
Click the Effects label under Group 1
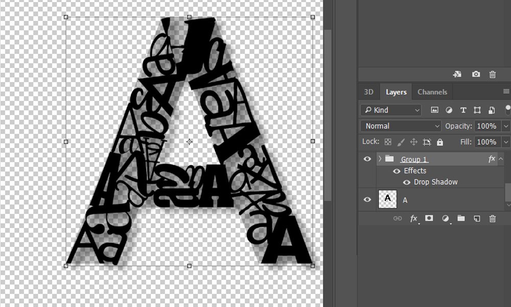pyautogui.click(x=415, y=170)
